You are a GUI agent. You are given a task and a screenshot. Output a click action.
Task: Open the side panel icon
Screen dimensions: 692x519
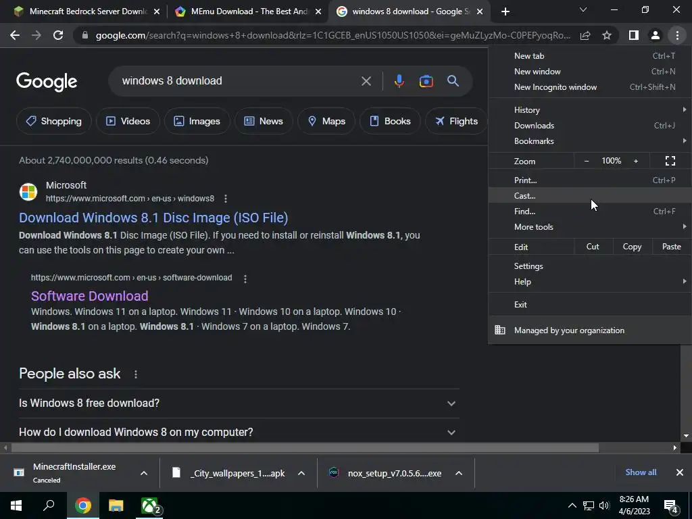click(x=634, y=35)
